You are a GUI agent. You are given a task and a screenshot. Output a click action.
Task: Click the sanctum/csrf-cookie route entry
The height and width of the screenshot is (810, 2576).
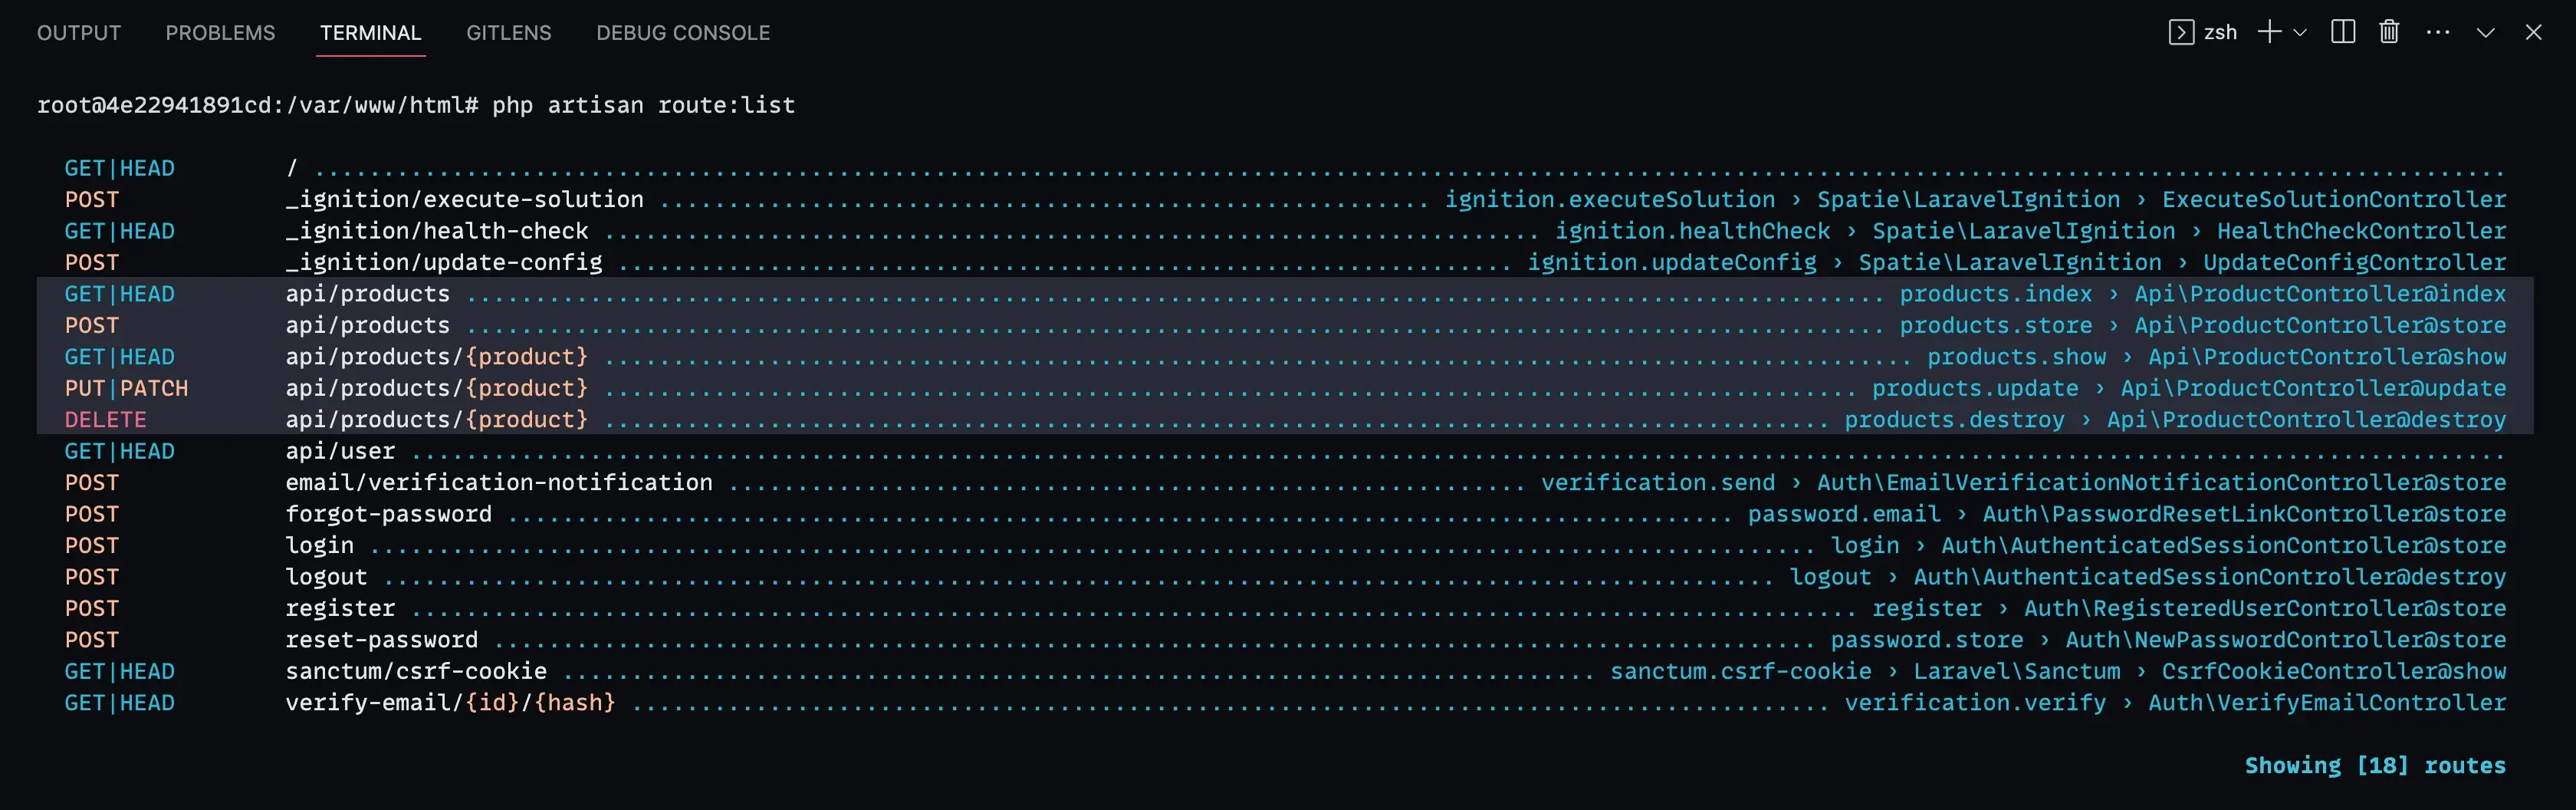pos(416,671)
